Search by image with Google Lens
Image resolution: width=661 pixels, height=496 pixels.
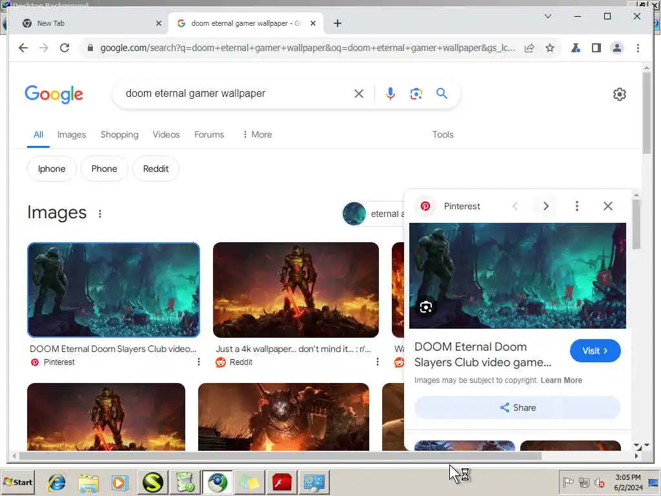tap(416, 94)
